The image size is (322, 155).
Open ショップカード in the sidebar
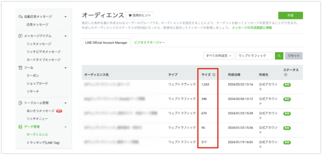(x=37, y=84)
